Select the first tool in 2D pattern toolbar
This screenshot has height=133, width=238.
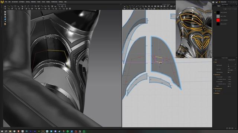(x=125, y=7)
